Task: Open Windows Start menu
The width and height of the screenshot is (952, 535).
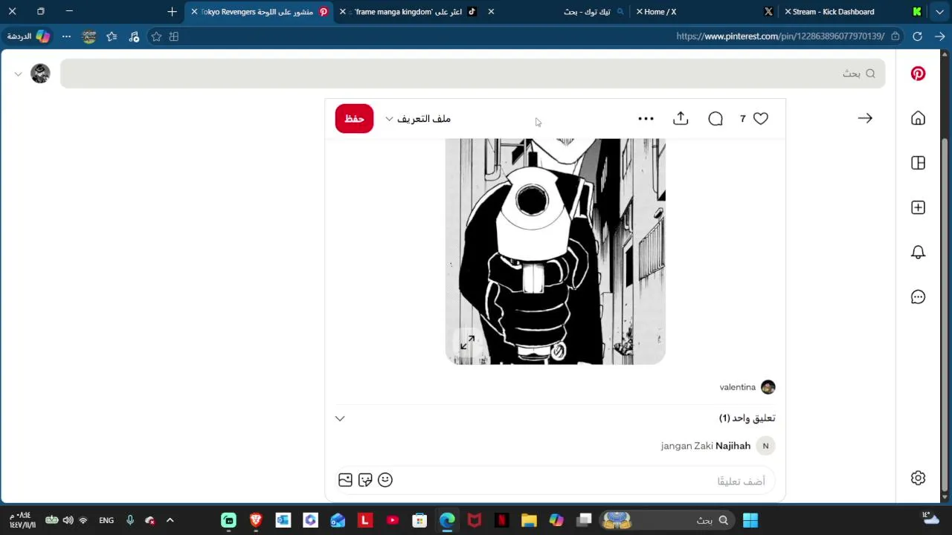Action: click(x=750, y=520)
